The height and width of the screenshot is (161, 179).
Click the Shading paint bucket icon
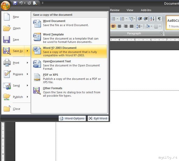point(147,26)
